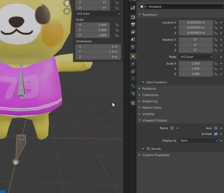The width and height of the screenshot is (224, 193).
Task: Lock Scale Z in the sidebar panel
Action: click(117, 35)
